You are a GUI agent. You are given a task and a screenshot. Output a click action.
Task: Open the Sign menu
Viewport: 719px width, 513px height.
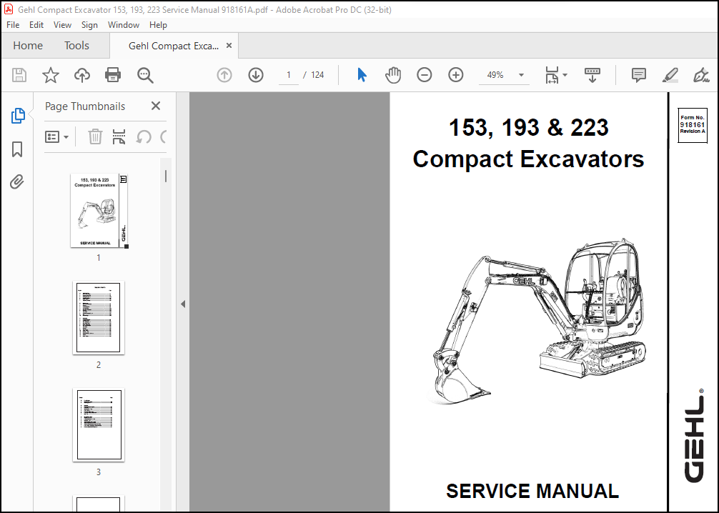coord(89,25)
